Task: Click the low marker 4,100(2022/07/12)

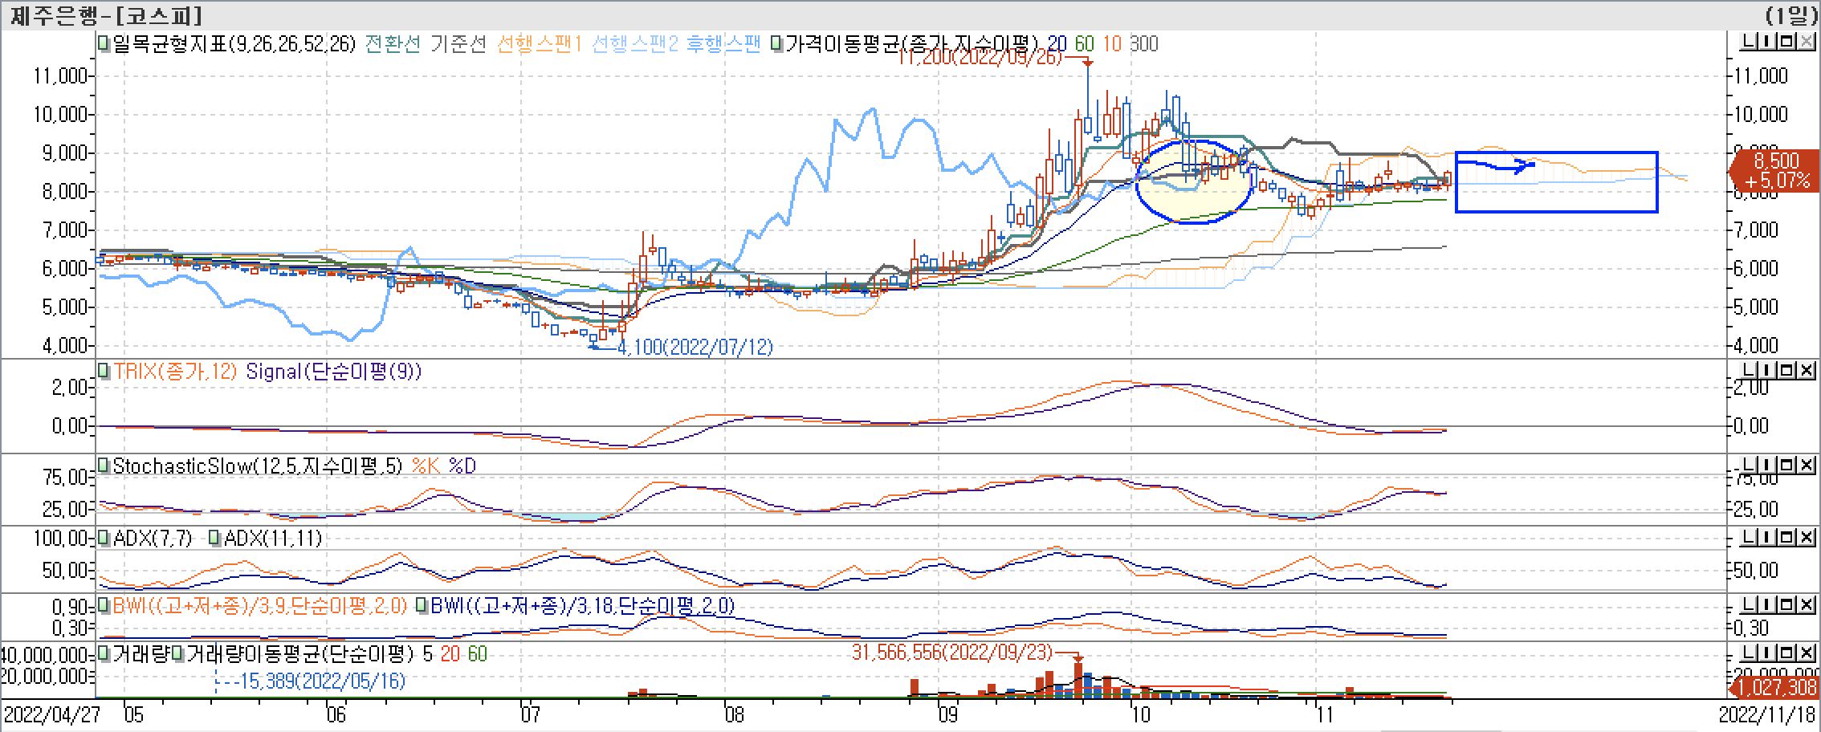Action: click(x=695, y=347)
